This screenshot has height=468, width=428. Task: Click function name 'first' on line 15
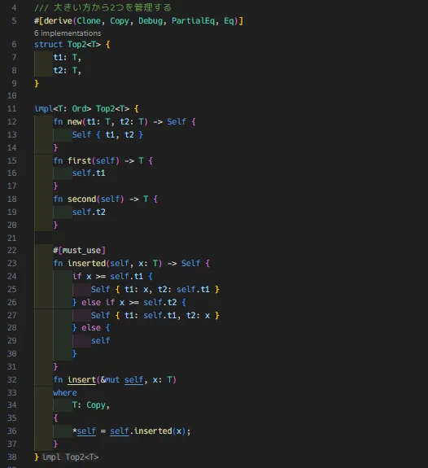pos(79,160)
